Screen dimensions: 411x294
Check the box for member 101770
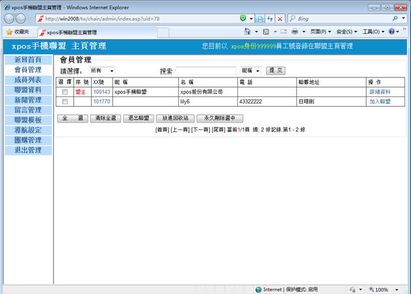(65, 102)
